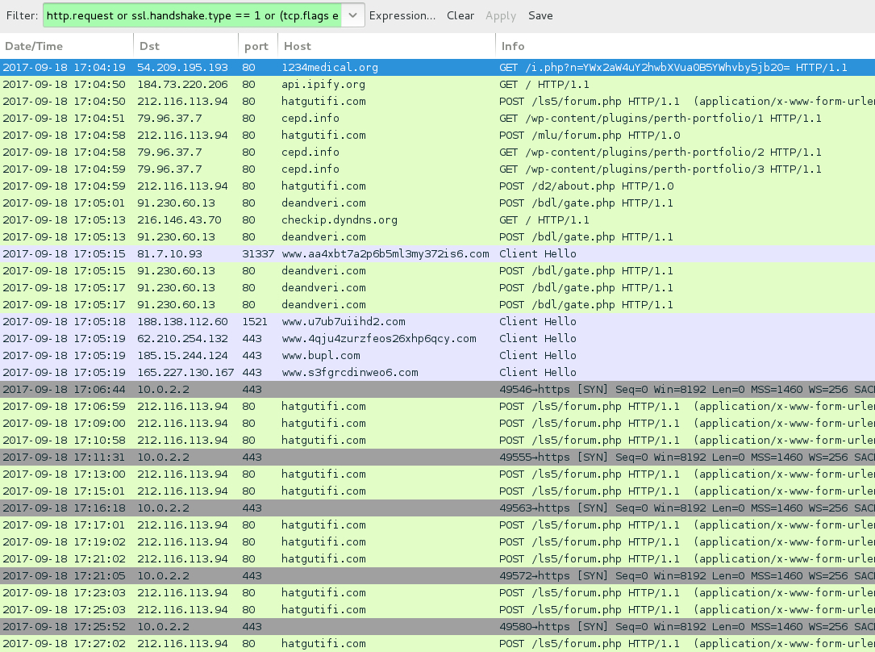Select the 17:16:18 SYN packet row
The width and height of the screenshot is (875, 652).
point(437,508)
